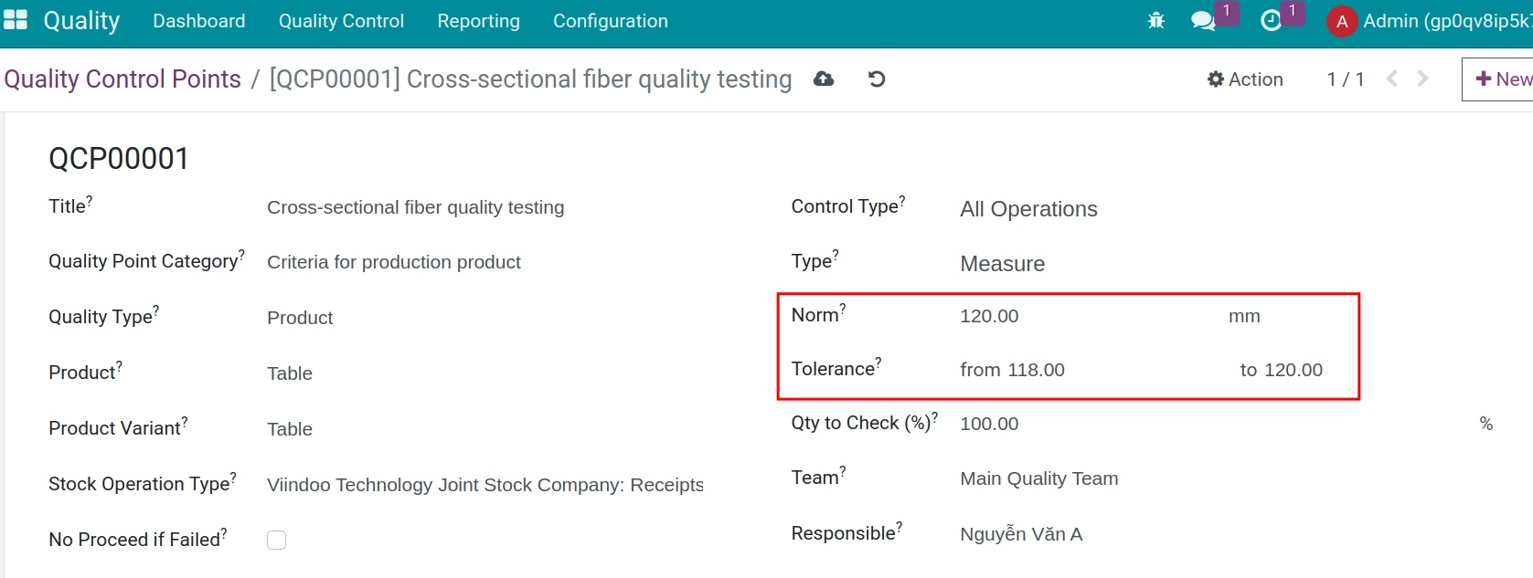Screen dimensions: 1533x578
Task: Open the Stock Operation Type field
Action: coord(485,485)
